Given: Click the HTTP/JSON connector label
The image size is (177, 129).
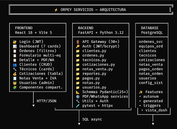Looking at the screenshot, I should click(46, 101).
